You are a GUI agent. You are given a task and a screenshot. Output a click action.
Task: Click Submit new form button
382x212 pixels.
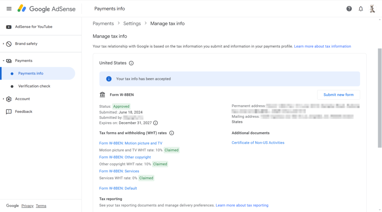(338, 94)
